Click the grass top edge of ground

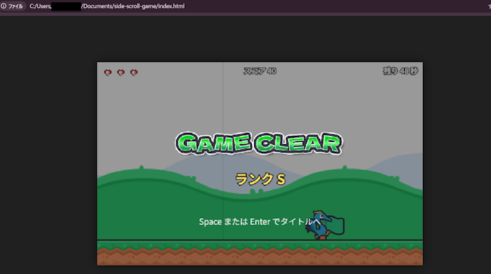tap(260, 245)
